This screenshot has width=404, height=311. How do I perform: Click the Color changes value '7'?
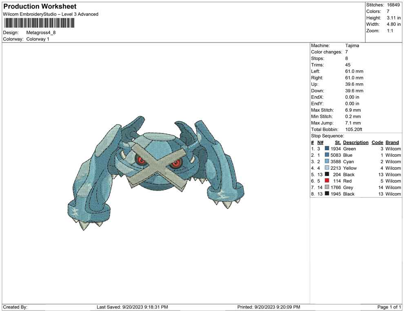(x=346, y=52)
